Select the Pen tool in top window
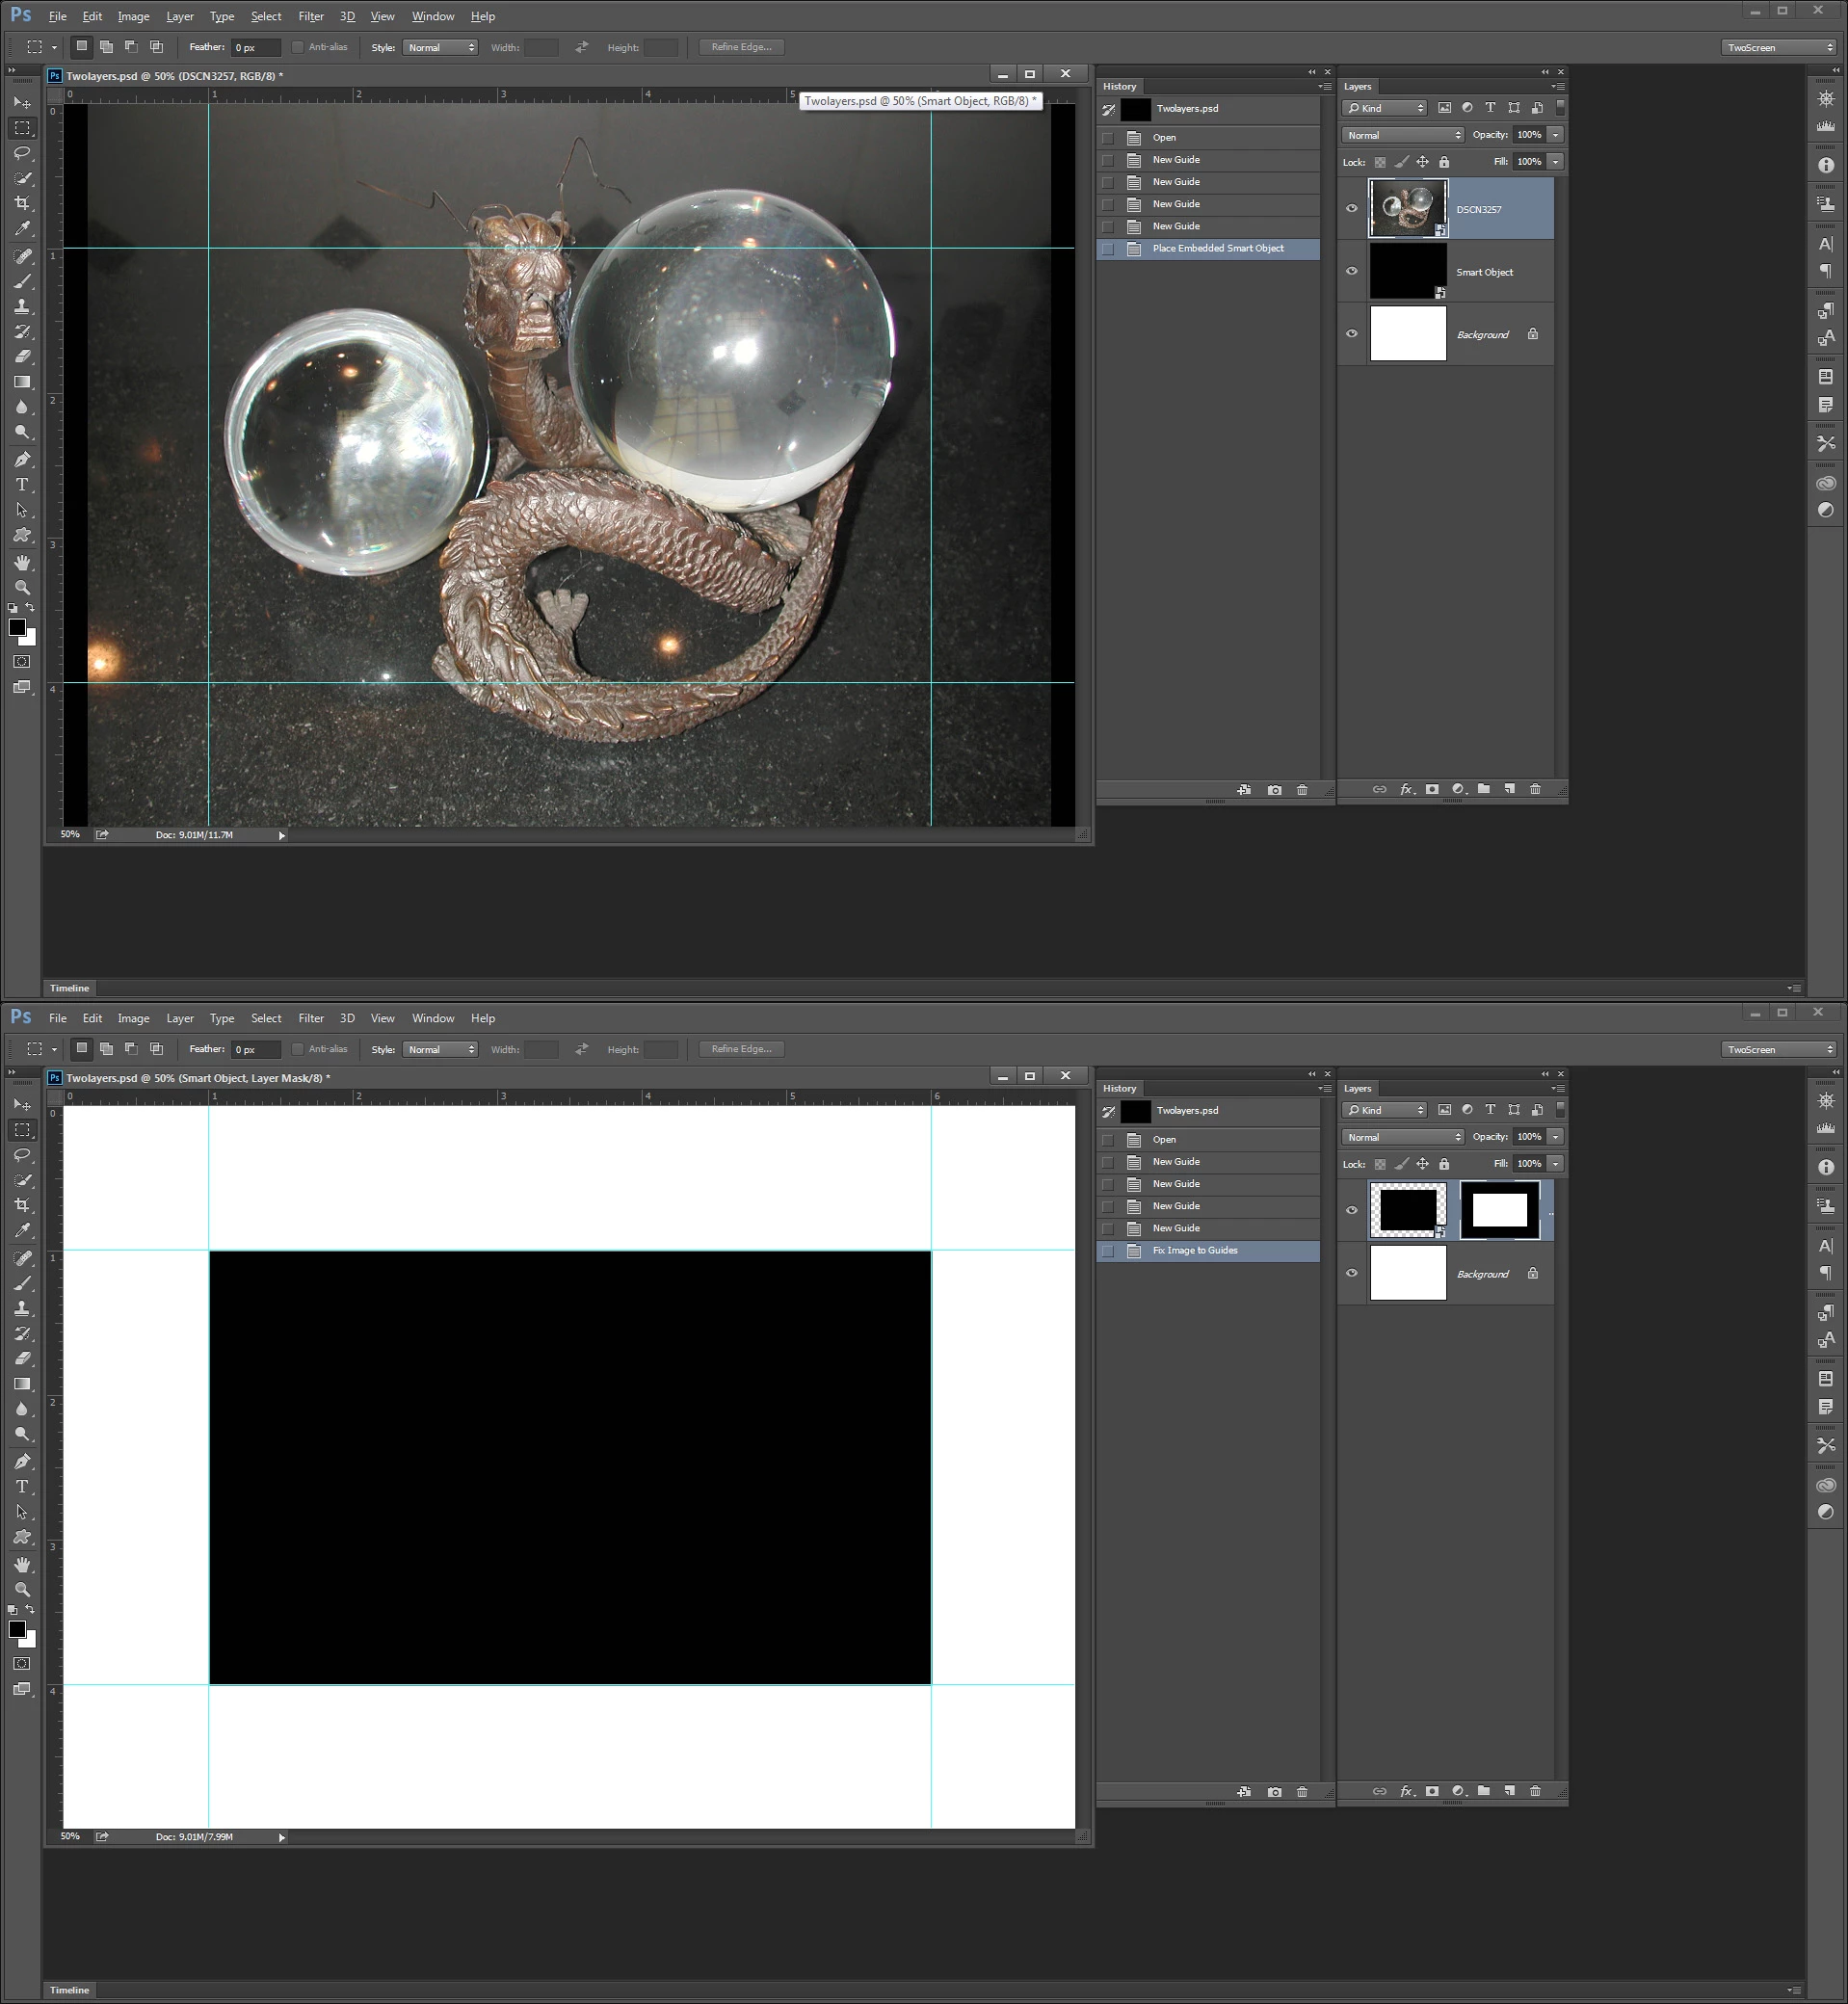The image size is (1848, 2004). (x=22, y=459)
